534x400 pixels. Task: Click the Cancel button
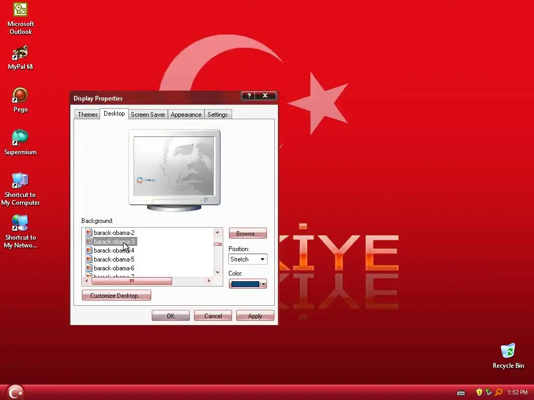pyautogui.click(x=213, y=316)
